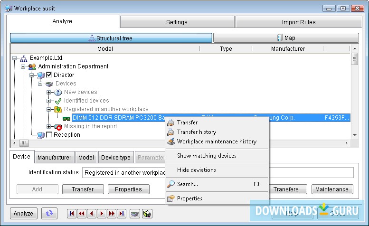
Task: Click the Search magnifier icon in menu
Action: tap(171, 184)
